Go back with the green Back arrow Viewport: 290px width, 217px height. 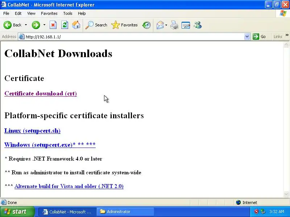coord(8,25)
